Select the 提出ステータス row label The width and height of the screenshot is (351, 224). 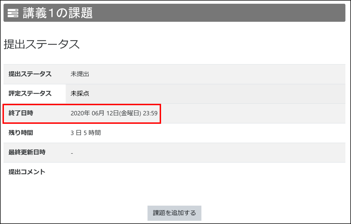coord(30,74)
